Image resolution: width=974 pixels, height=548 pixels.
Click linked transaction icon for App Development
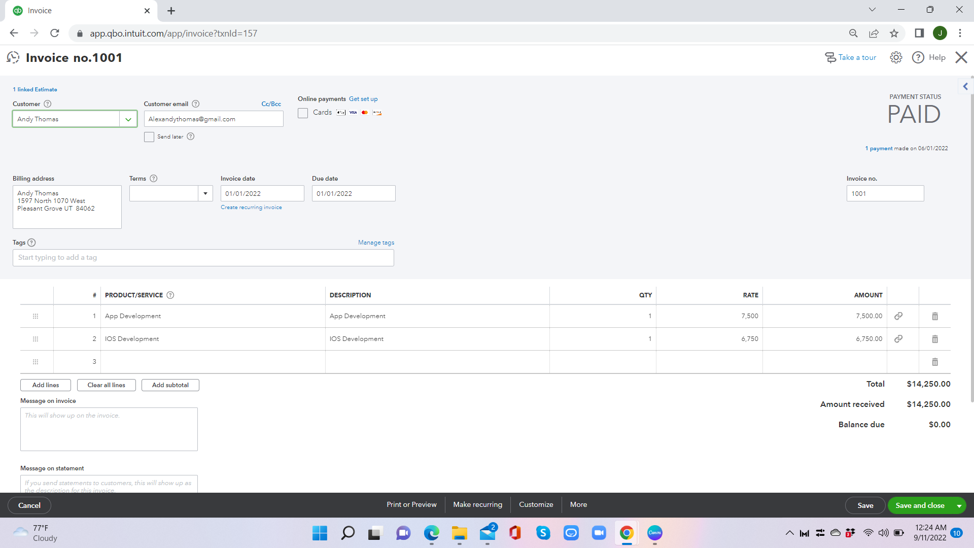coord(898,316)
